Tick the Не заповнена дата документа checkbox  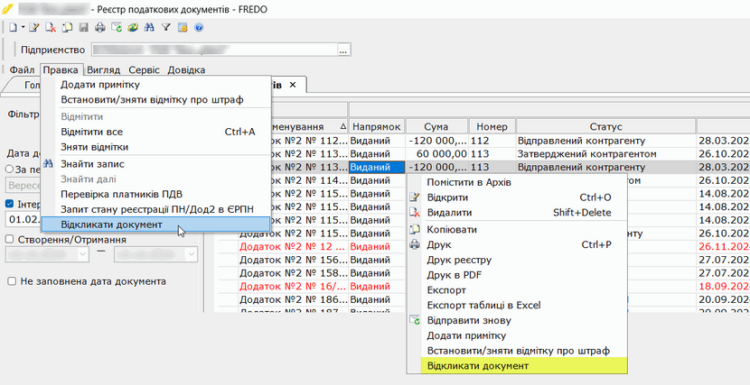[x=12, y=281]
